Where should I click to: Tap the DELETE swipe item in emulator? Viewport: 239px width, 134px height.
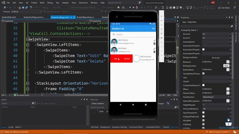tap(127, 59)
